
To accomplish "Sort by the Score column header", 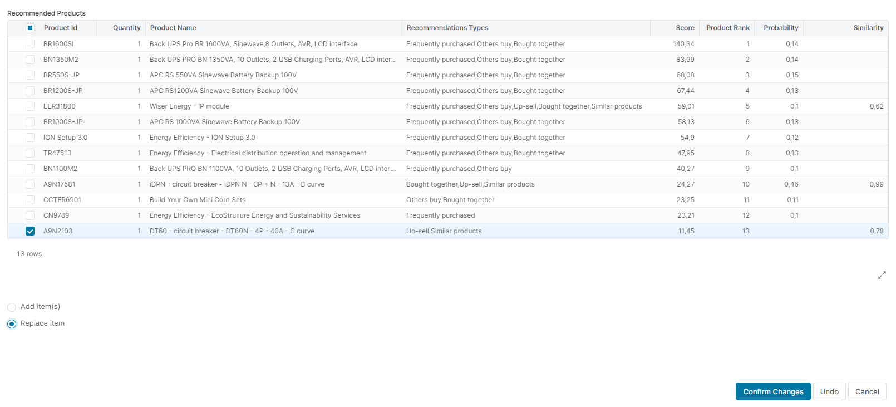I will coord(685,28).
